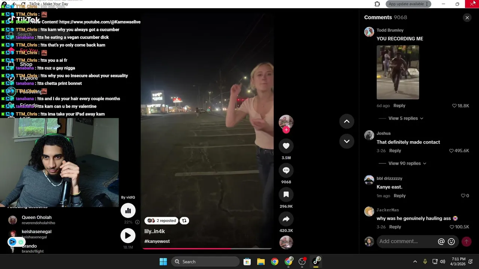Click the blue vidIQ logo in the sidebar widget
Image resolution: width=479 pixels, height=269 pixels.
(x=12, y=242)
